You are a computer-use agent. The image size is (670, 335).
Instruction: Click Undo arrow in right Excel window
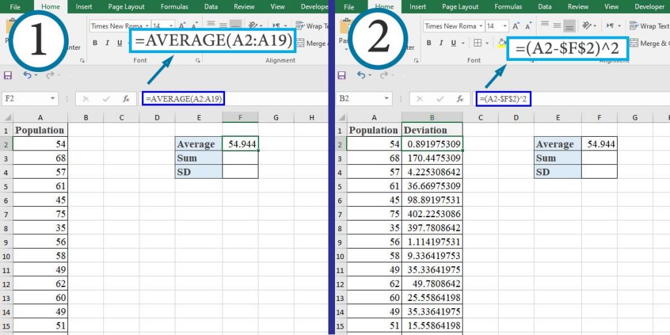pos(361,75)
